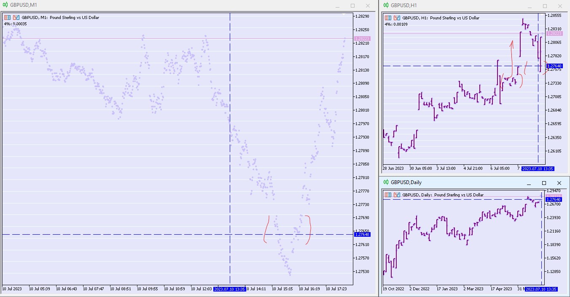Viewport: 570px width, 297px height.
Task: Select the GBPUSD,Daily window title bar text
Action: click(x=406, y=182)
